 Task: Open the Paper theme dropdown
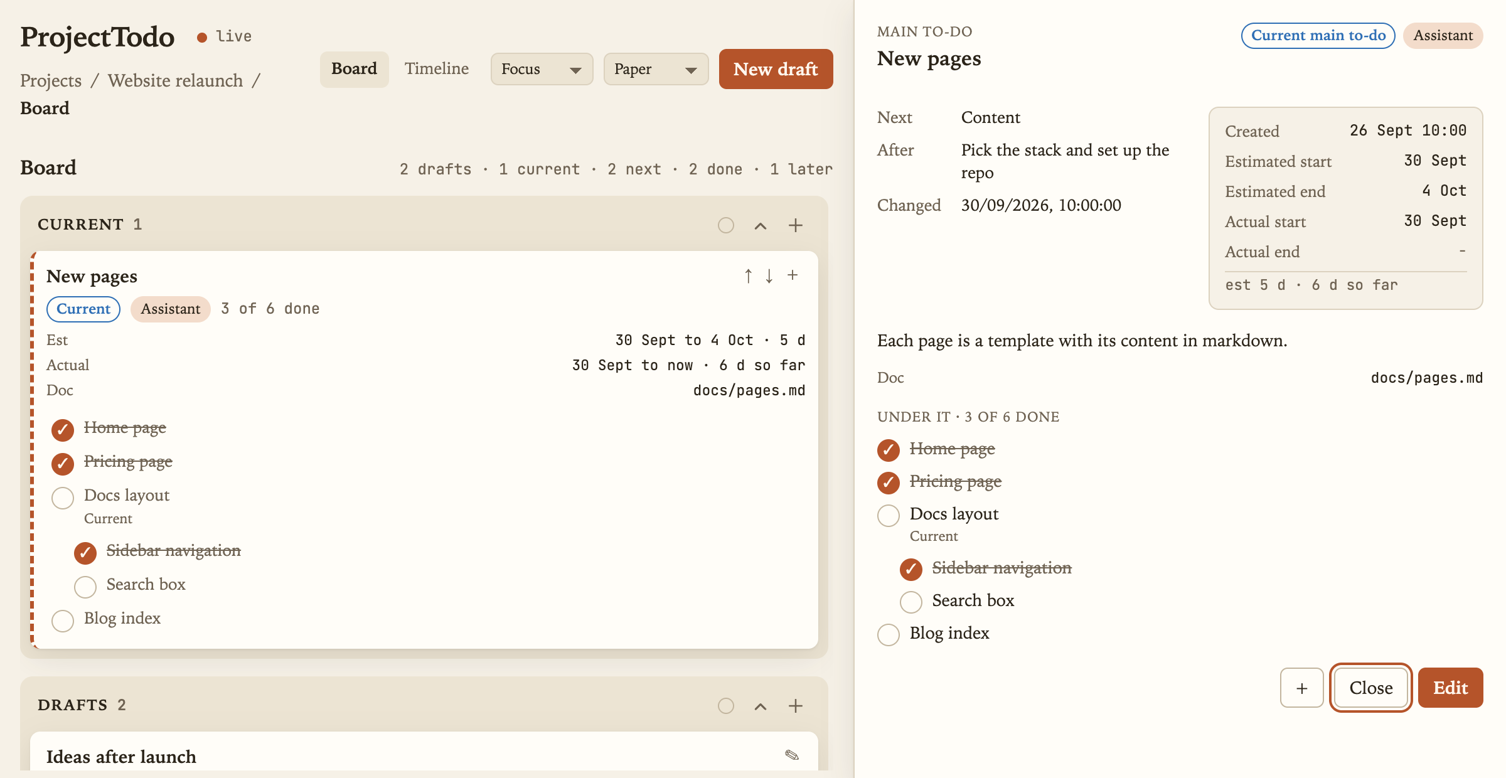click(x=656, y=69)
